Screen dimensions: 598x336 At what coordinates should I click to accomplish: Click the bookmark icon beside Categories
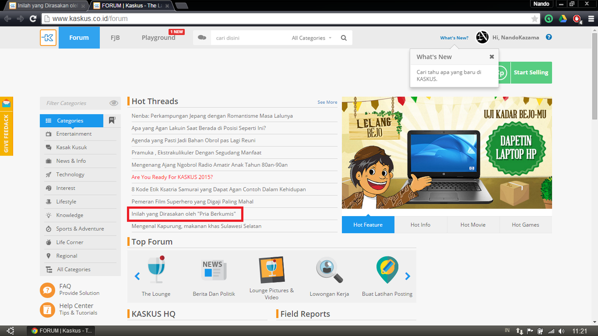[x=112, y=120]
